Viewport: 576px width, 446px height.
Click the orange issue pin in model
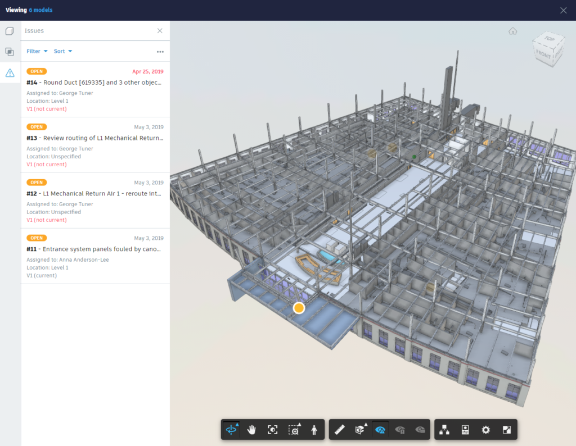coord(299,308)
